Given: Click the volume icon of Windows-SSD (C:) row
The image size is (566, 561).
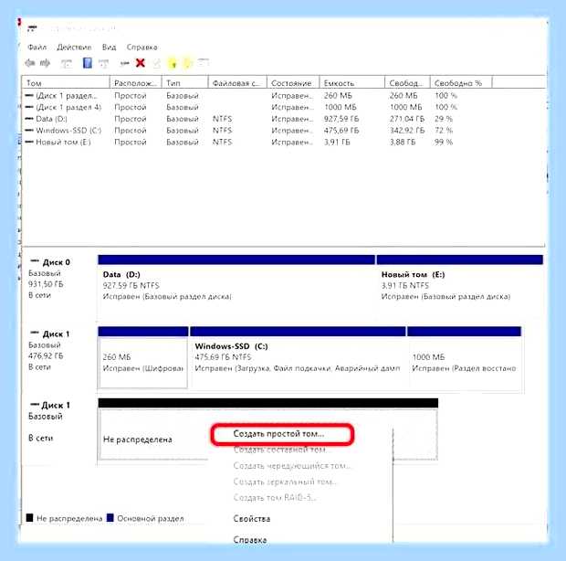Looking at the screenshot, I should pos(29,131).
